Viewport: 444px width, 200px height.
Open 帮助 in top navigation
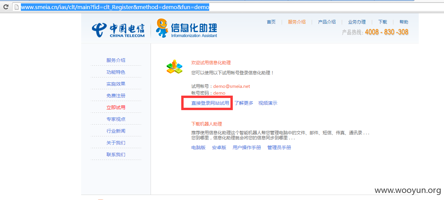click(x=404, y=22)
